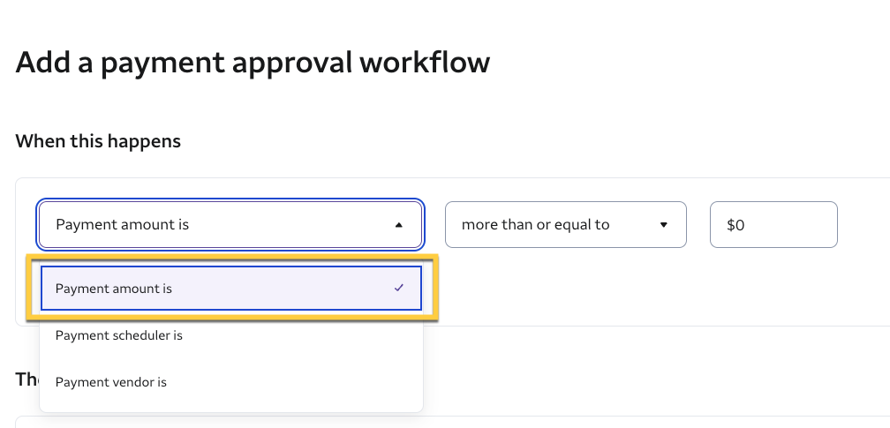Choose "Payment vendor is" from the list
This screenshot has height=428, width=890.
pyautogui.click(x=111, y=382)
